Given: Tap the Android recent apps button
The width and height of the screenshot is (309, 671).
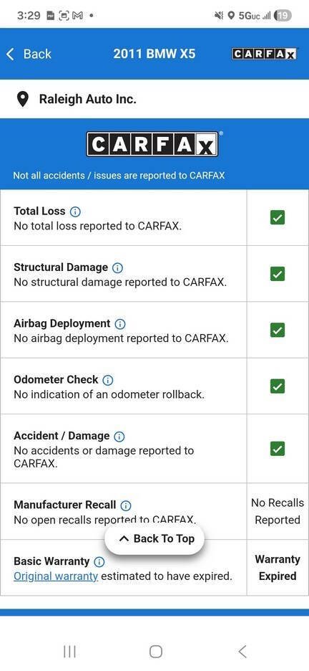Looking at the screenshot, I should pos(69,652).
